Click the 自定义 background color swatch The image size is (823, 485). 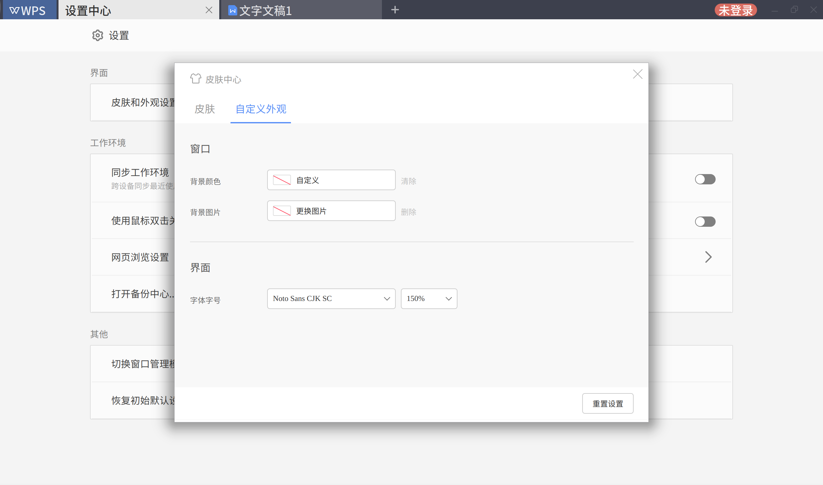click(282, 180)
